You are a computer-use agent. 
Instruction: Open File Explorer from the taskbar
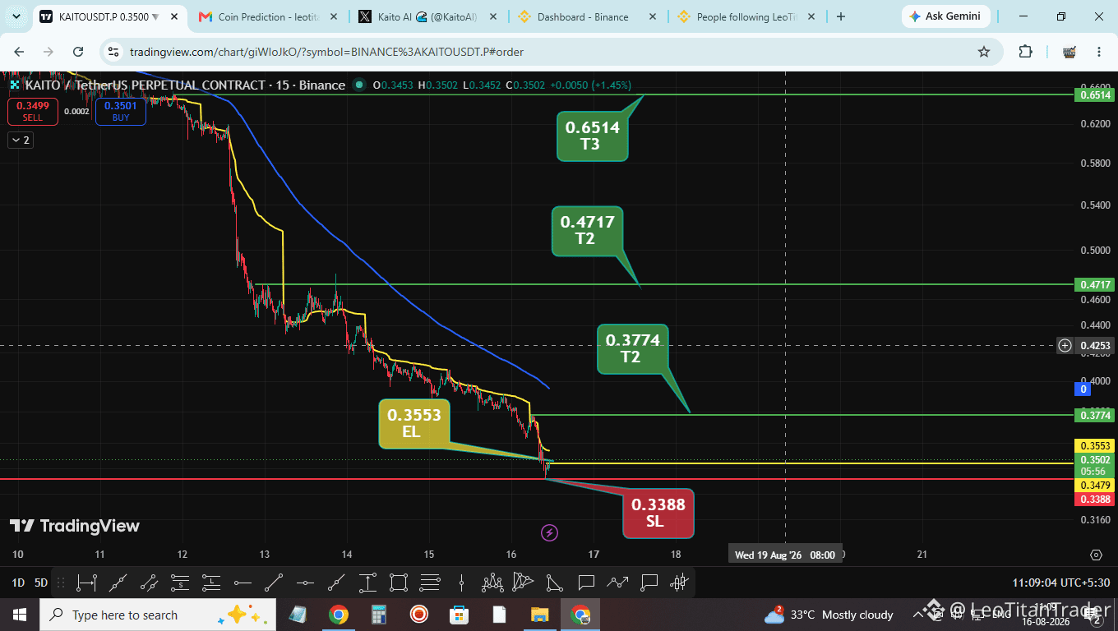539,615
